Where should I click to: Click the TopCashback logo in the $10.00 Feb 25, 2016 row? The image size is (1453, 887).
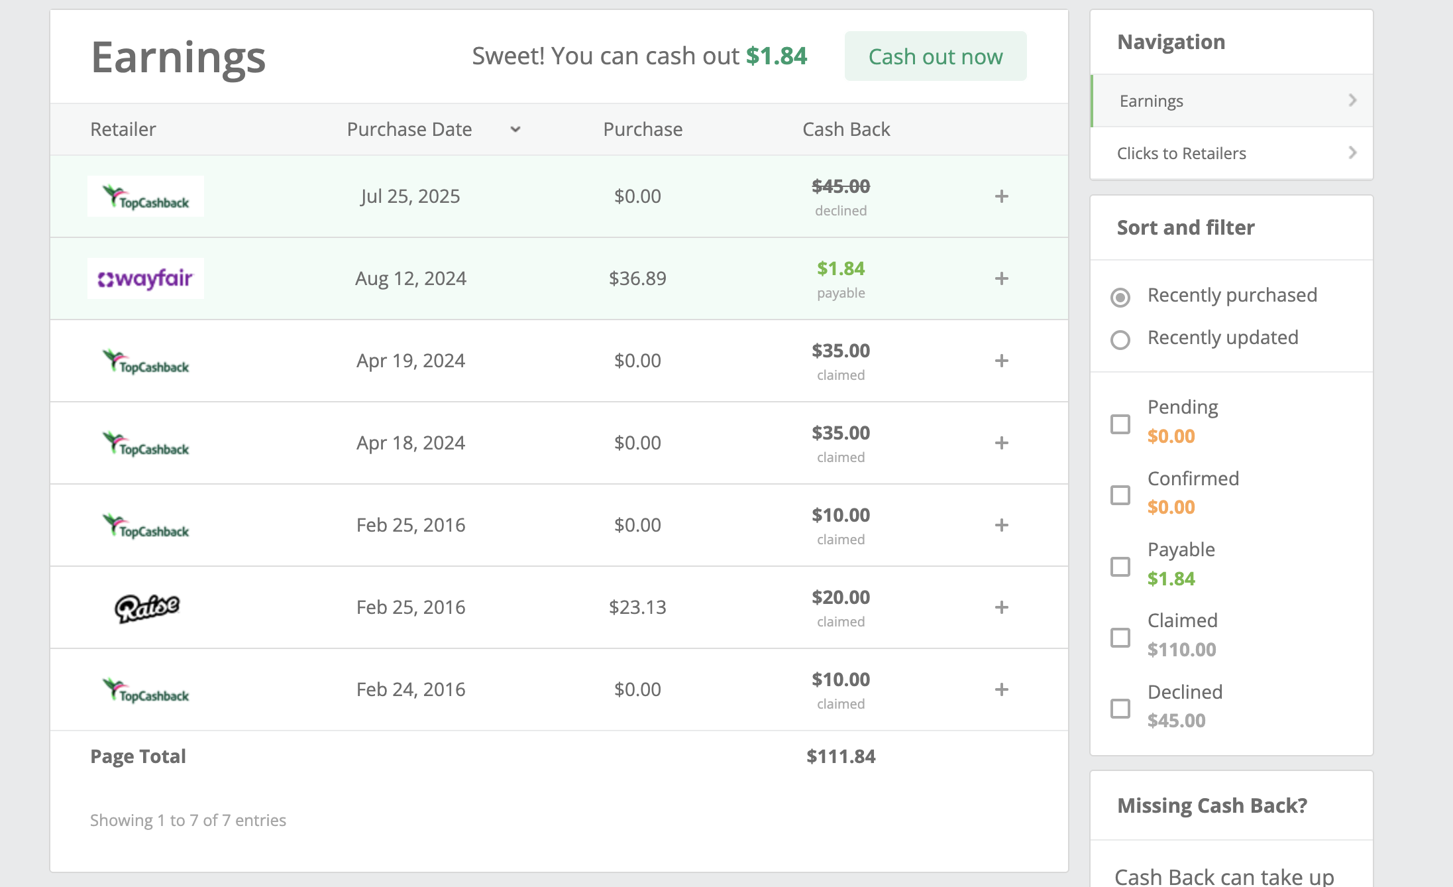146,526
